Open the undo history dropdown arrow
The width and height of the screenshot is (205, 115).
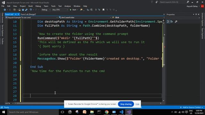pyautogui.click(x=33, y=10)
